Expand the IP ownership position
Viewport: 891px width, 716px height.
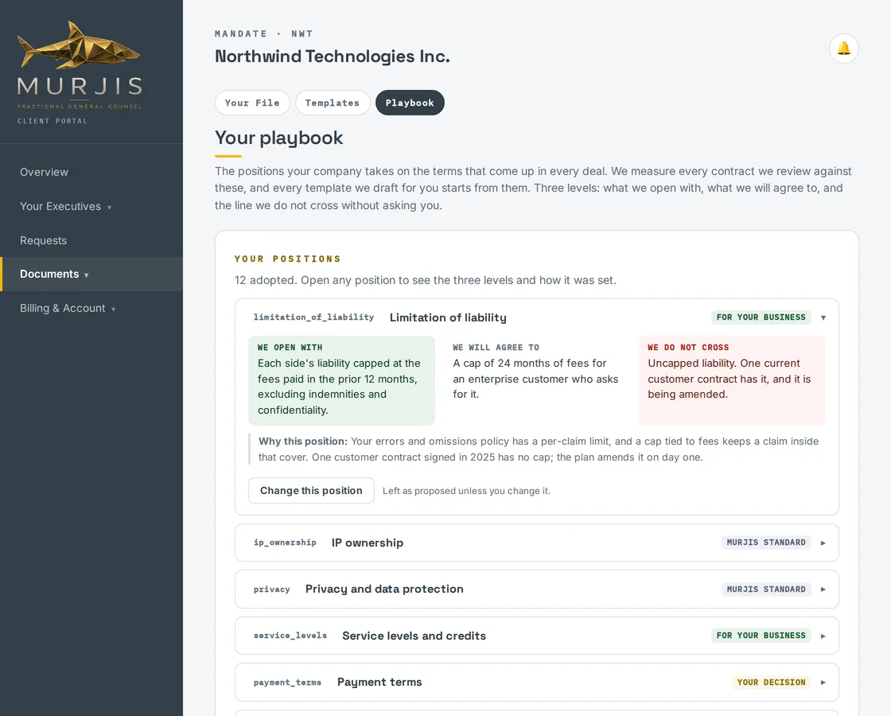536,543
